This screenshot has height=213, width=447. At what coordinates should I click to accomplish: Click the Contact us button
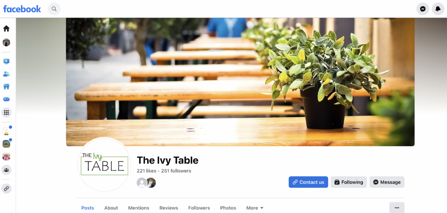coord(308,182)
